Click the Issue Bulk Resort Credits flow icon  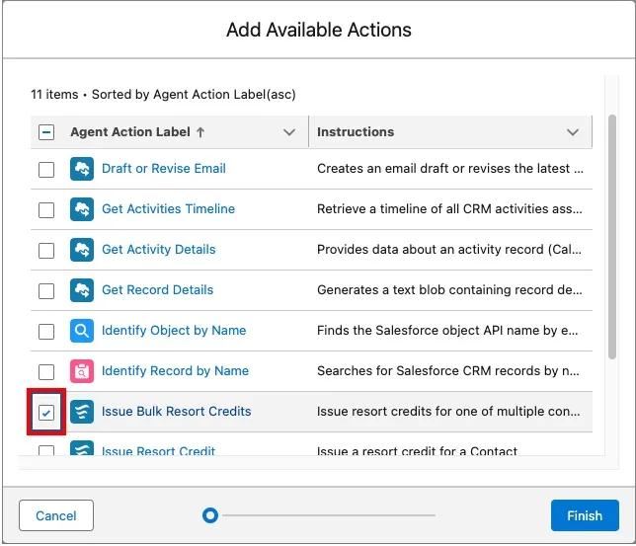coord(82,412)
